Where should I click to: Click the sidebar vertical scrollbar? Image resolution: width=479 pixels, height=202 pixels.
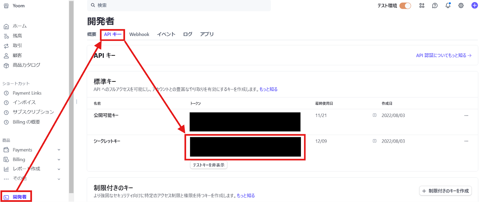tap(71, 97)
